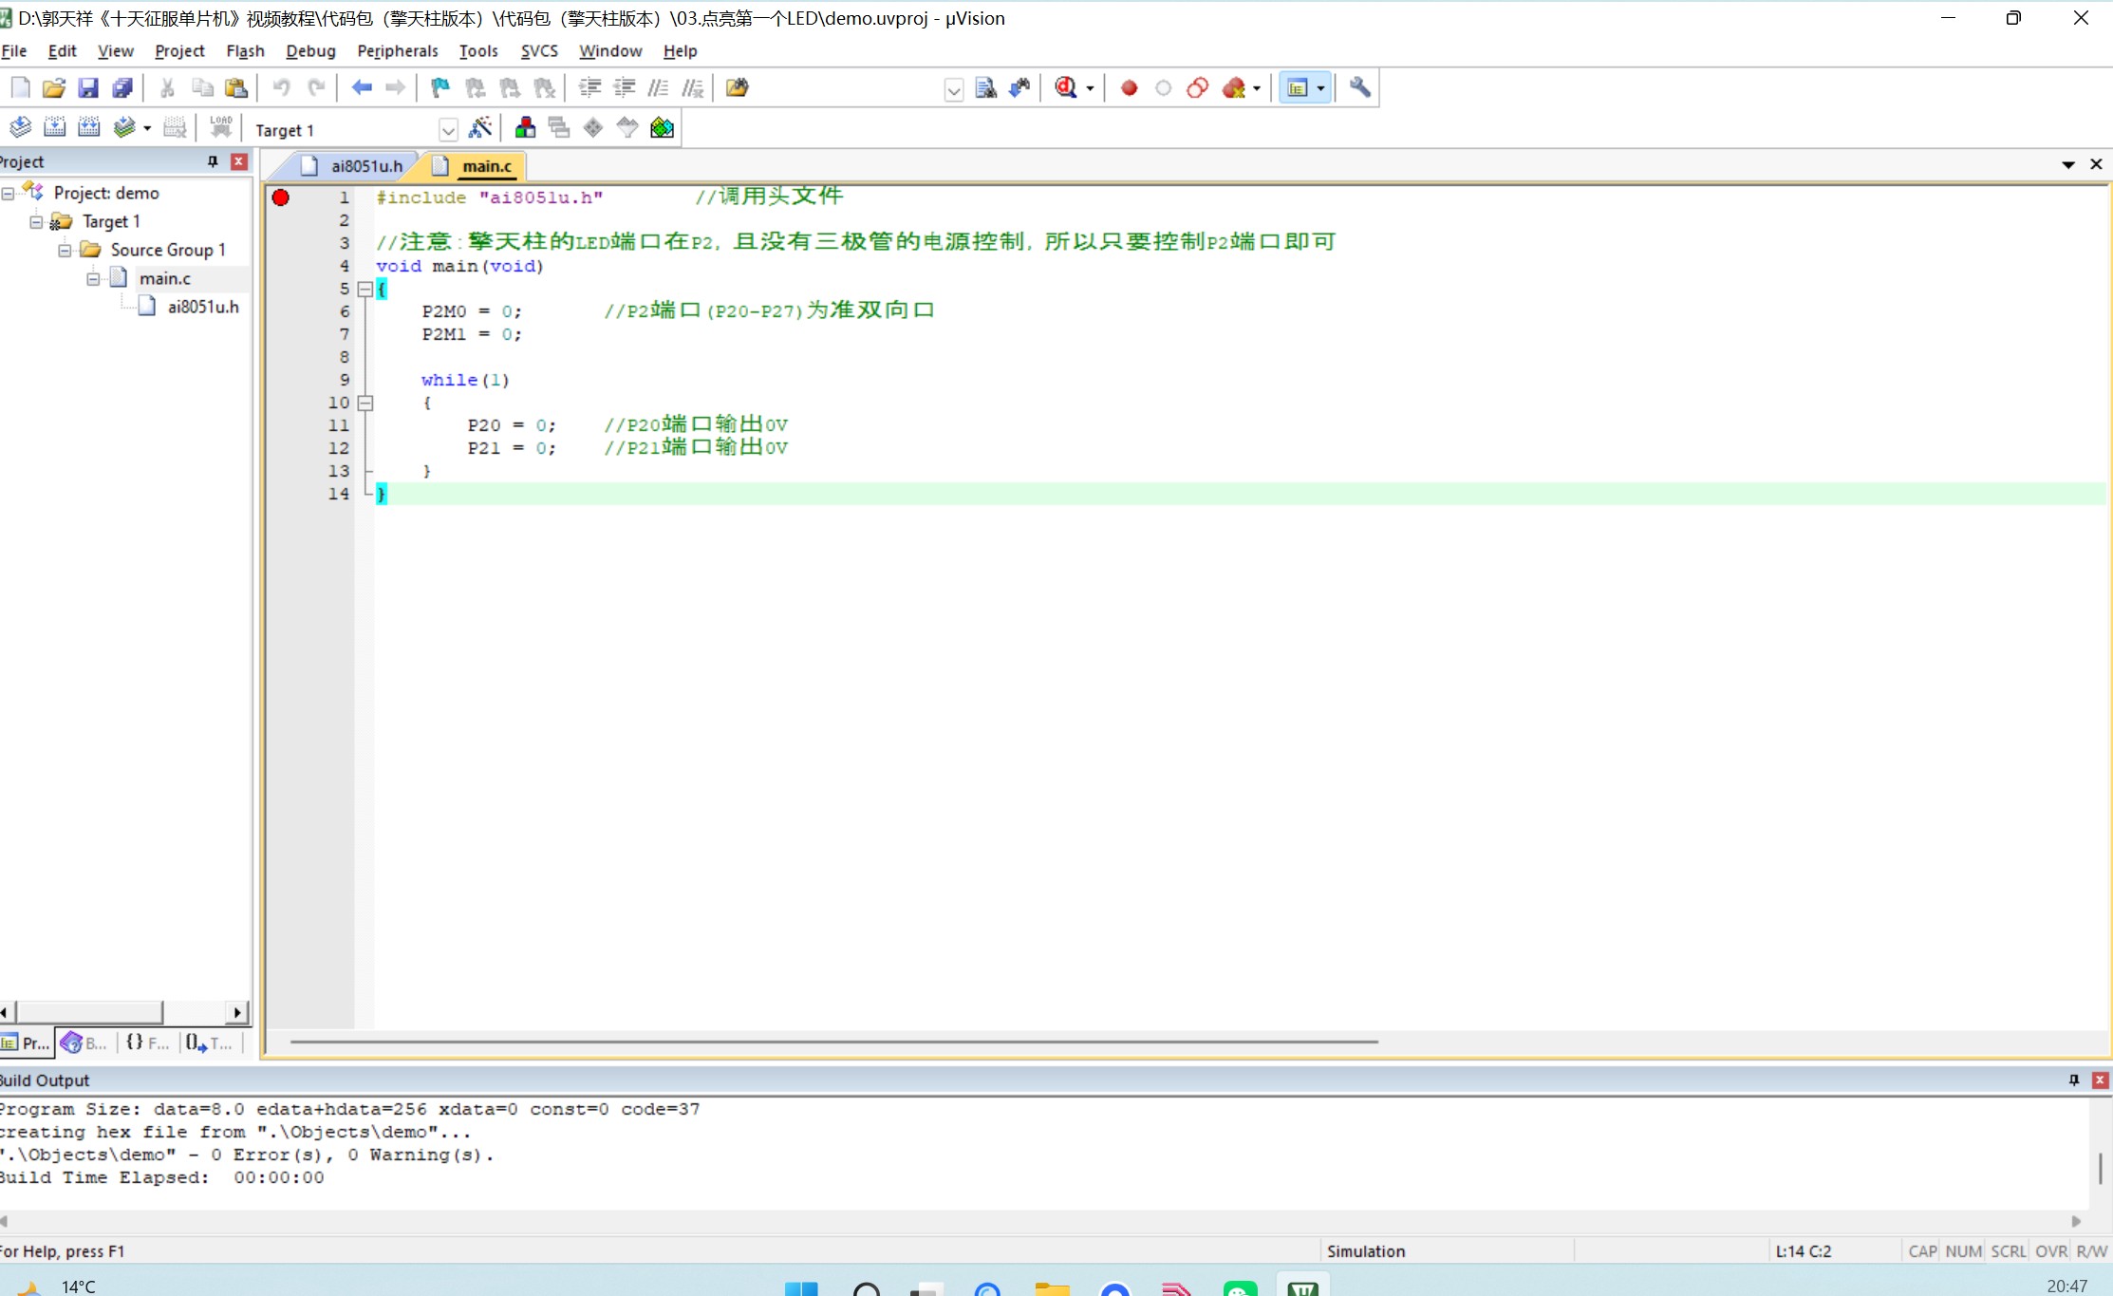The height and width of the screenshot is (1296, 2113).
Task: Click the Build target toolbar icon
Action: pos(54,127)
